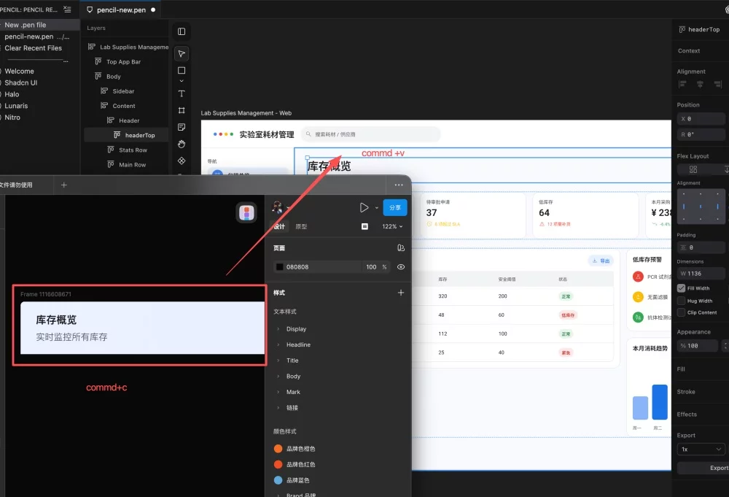The image size is (729, 497).
Task: Toggle page background visibility eye icon
Action: [401, 267]
